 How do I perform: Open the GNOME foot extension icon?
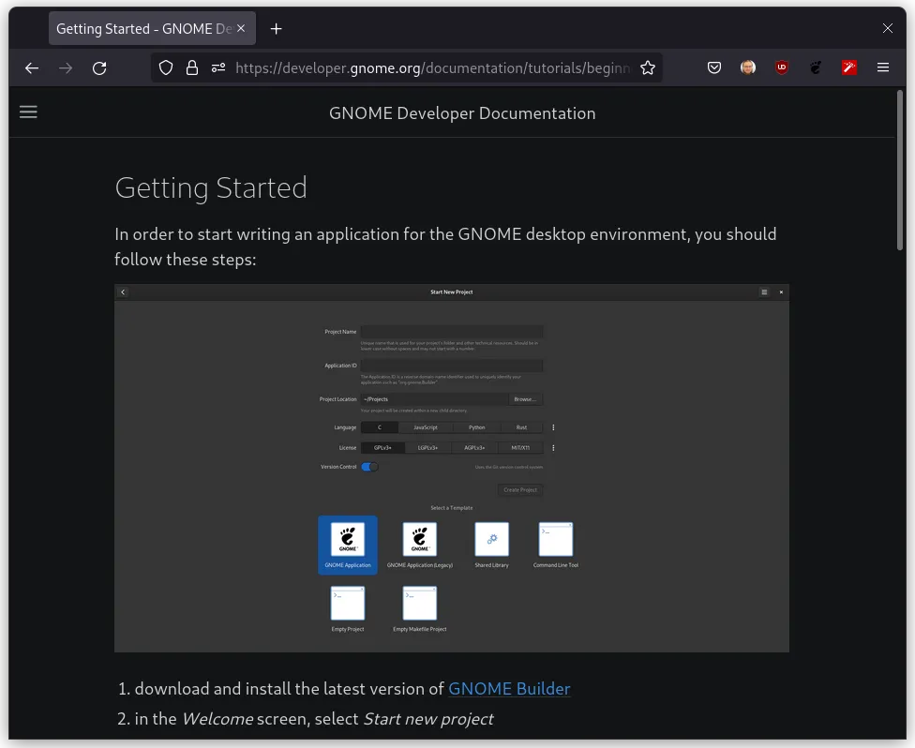coord(816,67)
